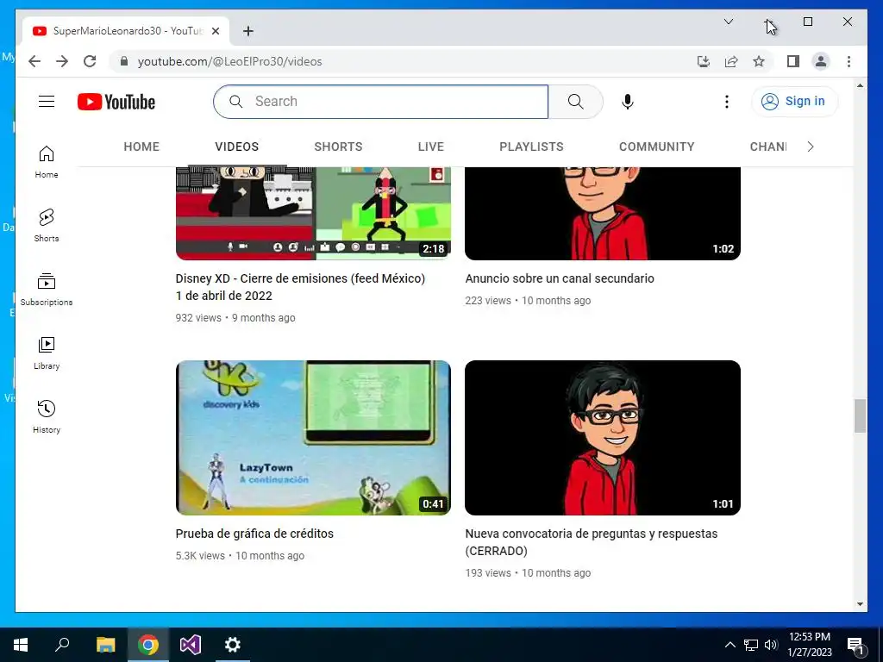The image size is (883, 662).
Task: Click the YouTube logo
Action: click(x=116, y=102)
